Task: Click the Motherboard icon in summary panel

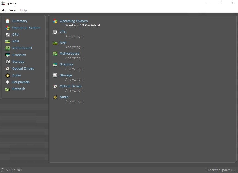Action: tap(55, 54)
